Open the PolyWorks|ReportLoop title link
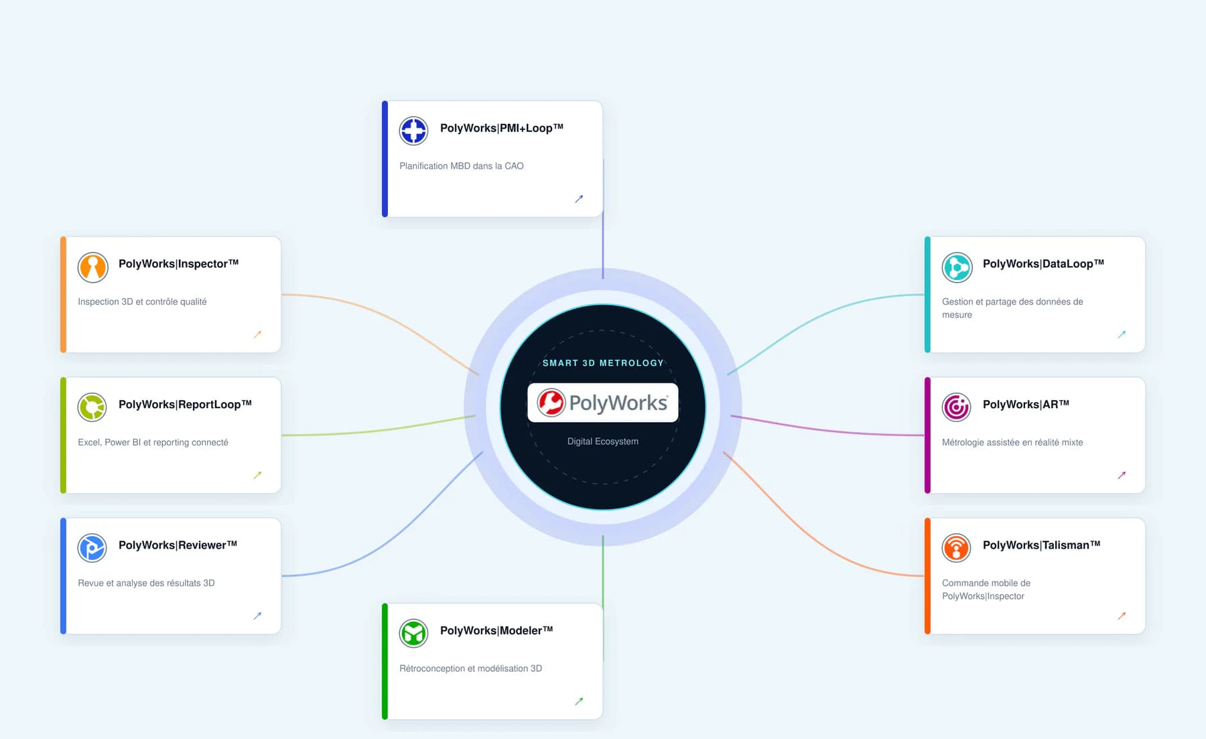Image resolution: width=1206 pixels, height=739 pixels. click(x=185, y=405)
